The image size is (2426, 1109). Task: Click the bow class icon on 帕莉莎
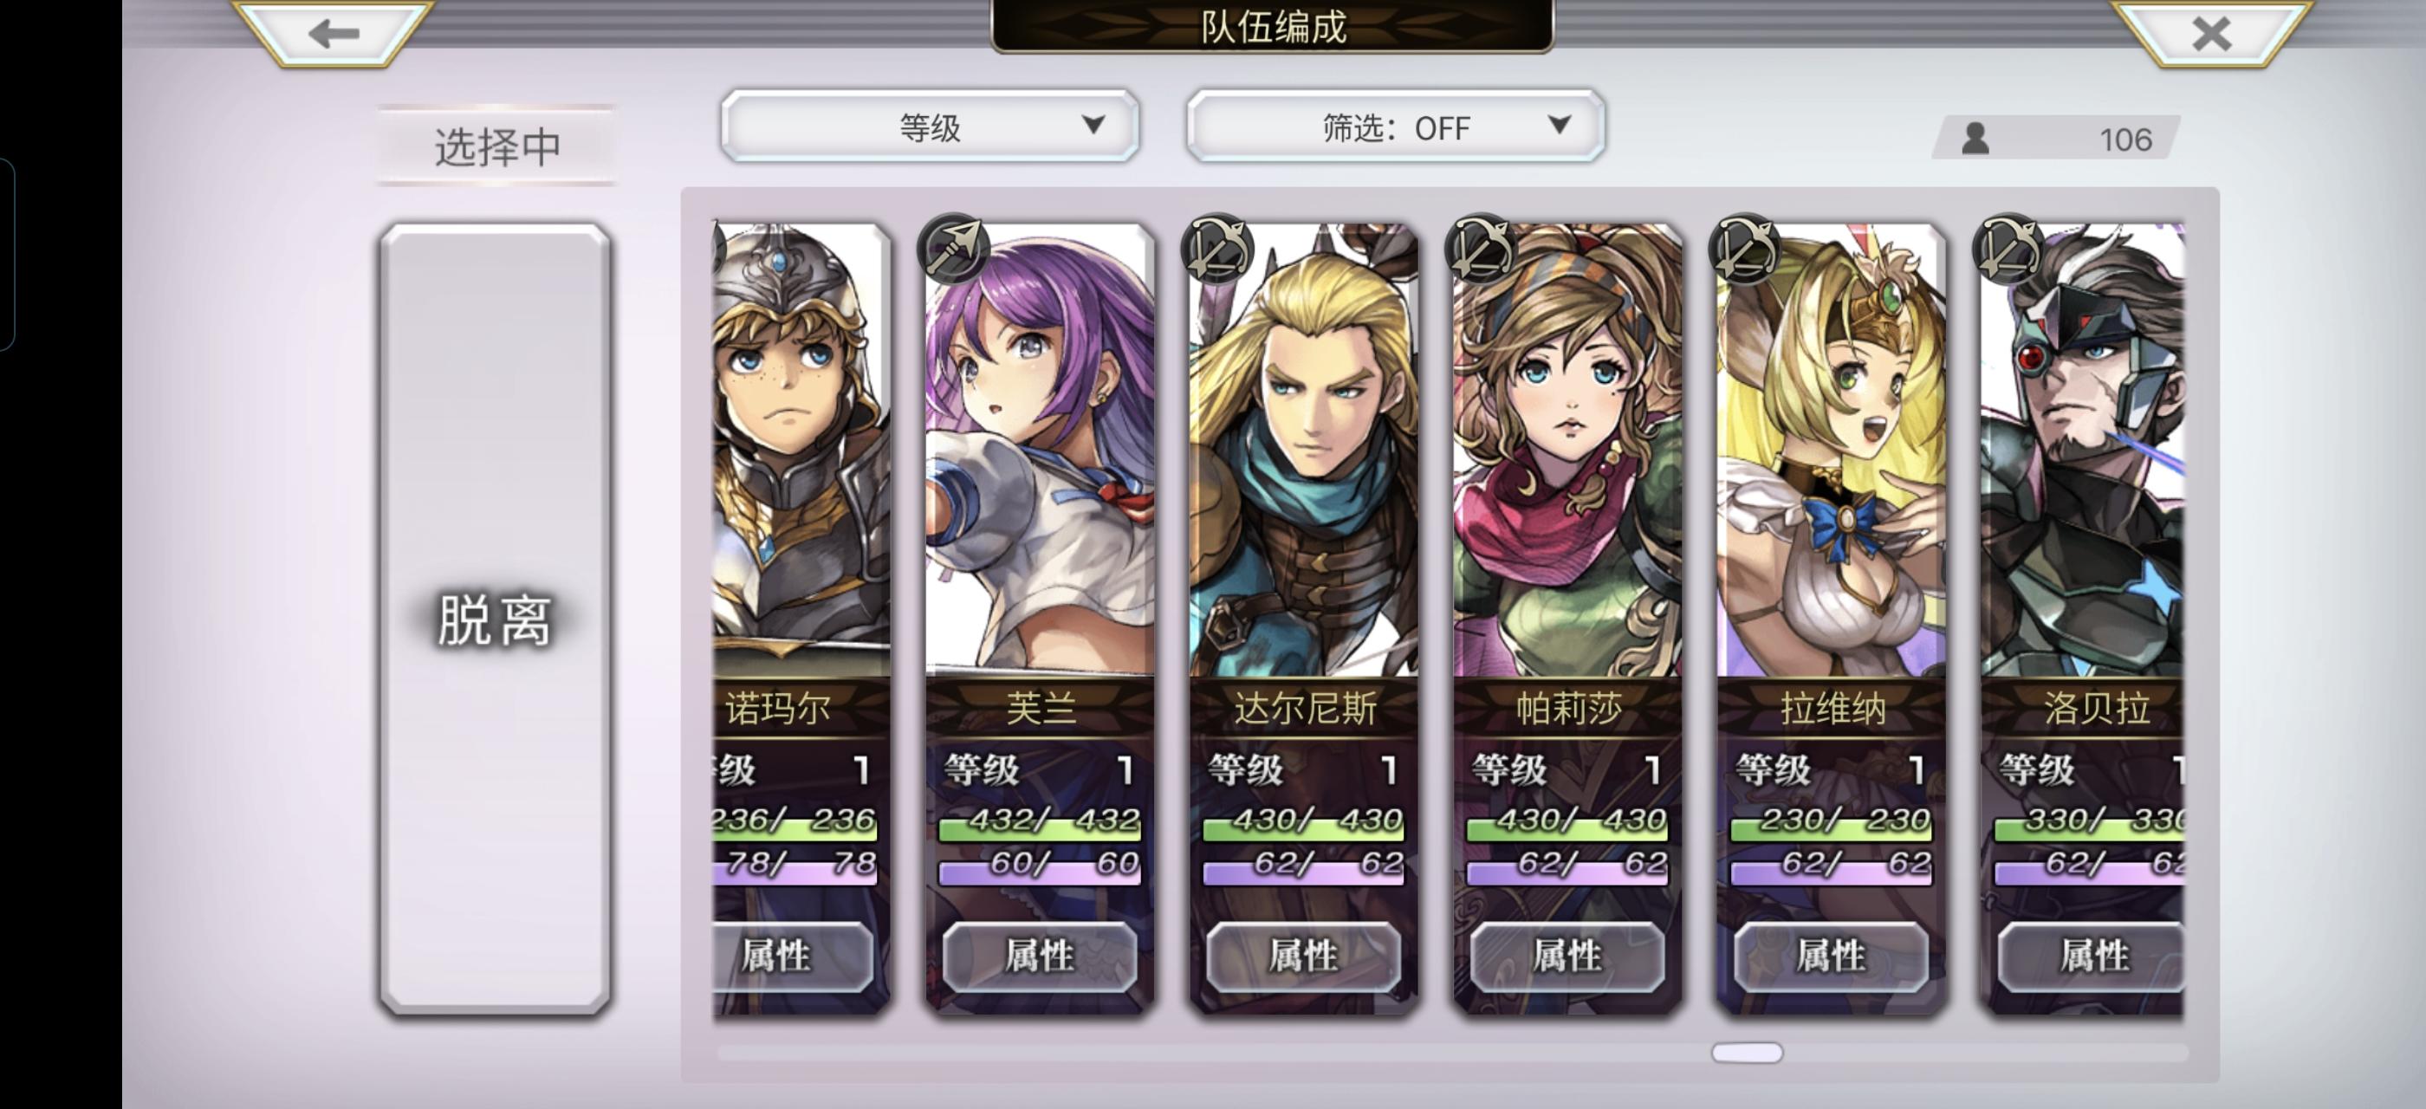pyautogui.click(x=1482, y=249)
